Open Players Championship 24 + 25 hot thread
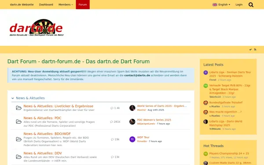This screenshot has height=165, width=264. click(229, 154)
